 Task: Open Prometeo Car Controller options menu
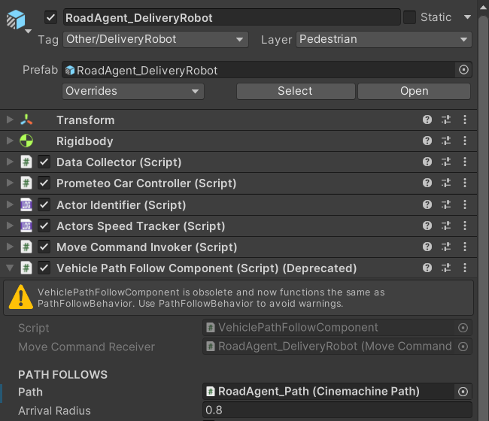point(465,183)
